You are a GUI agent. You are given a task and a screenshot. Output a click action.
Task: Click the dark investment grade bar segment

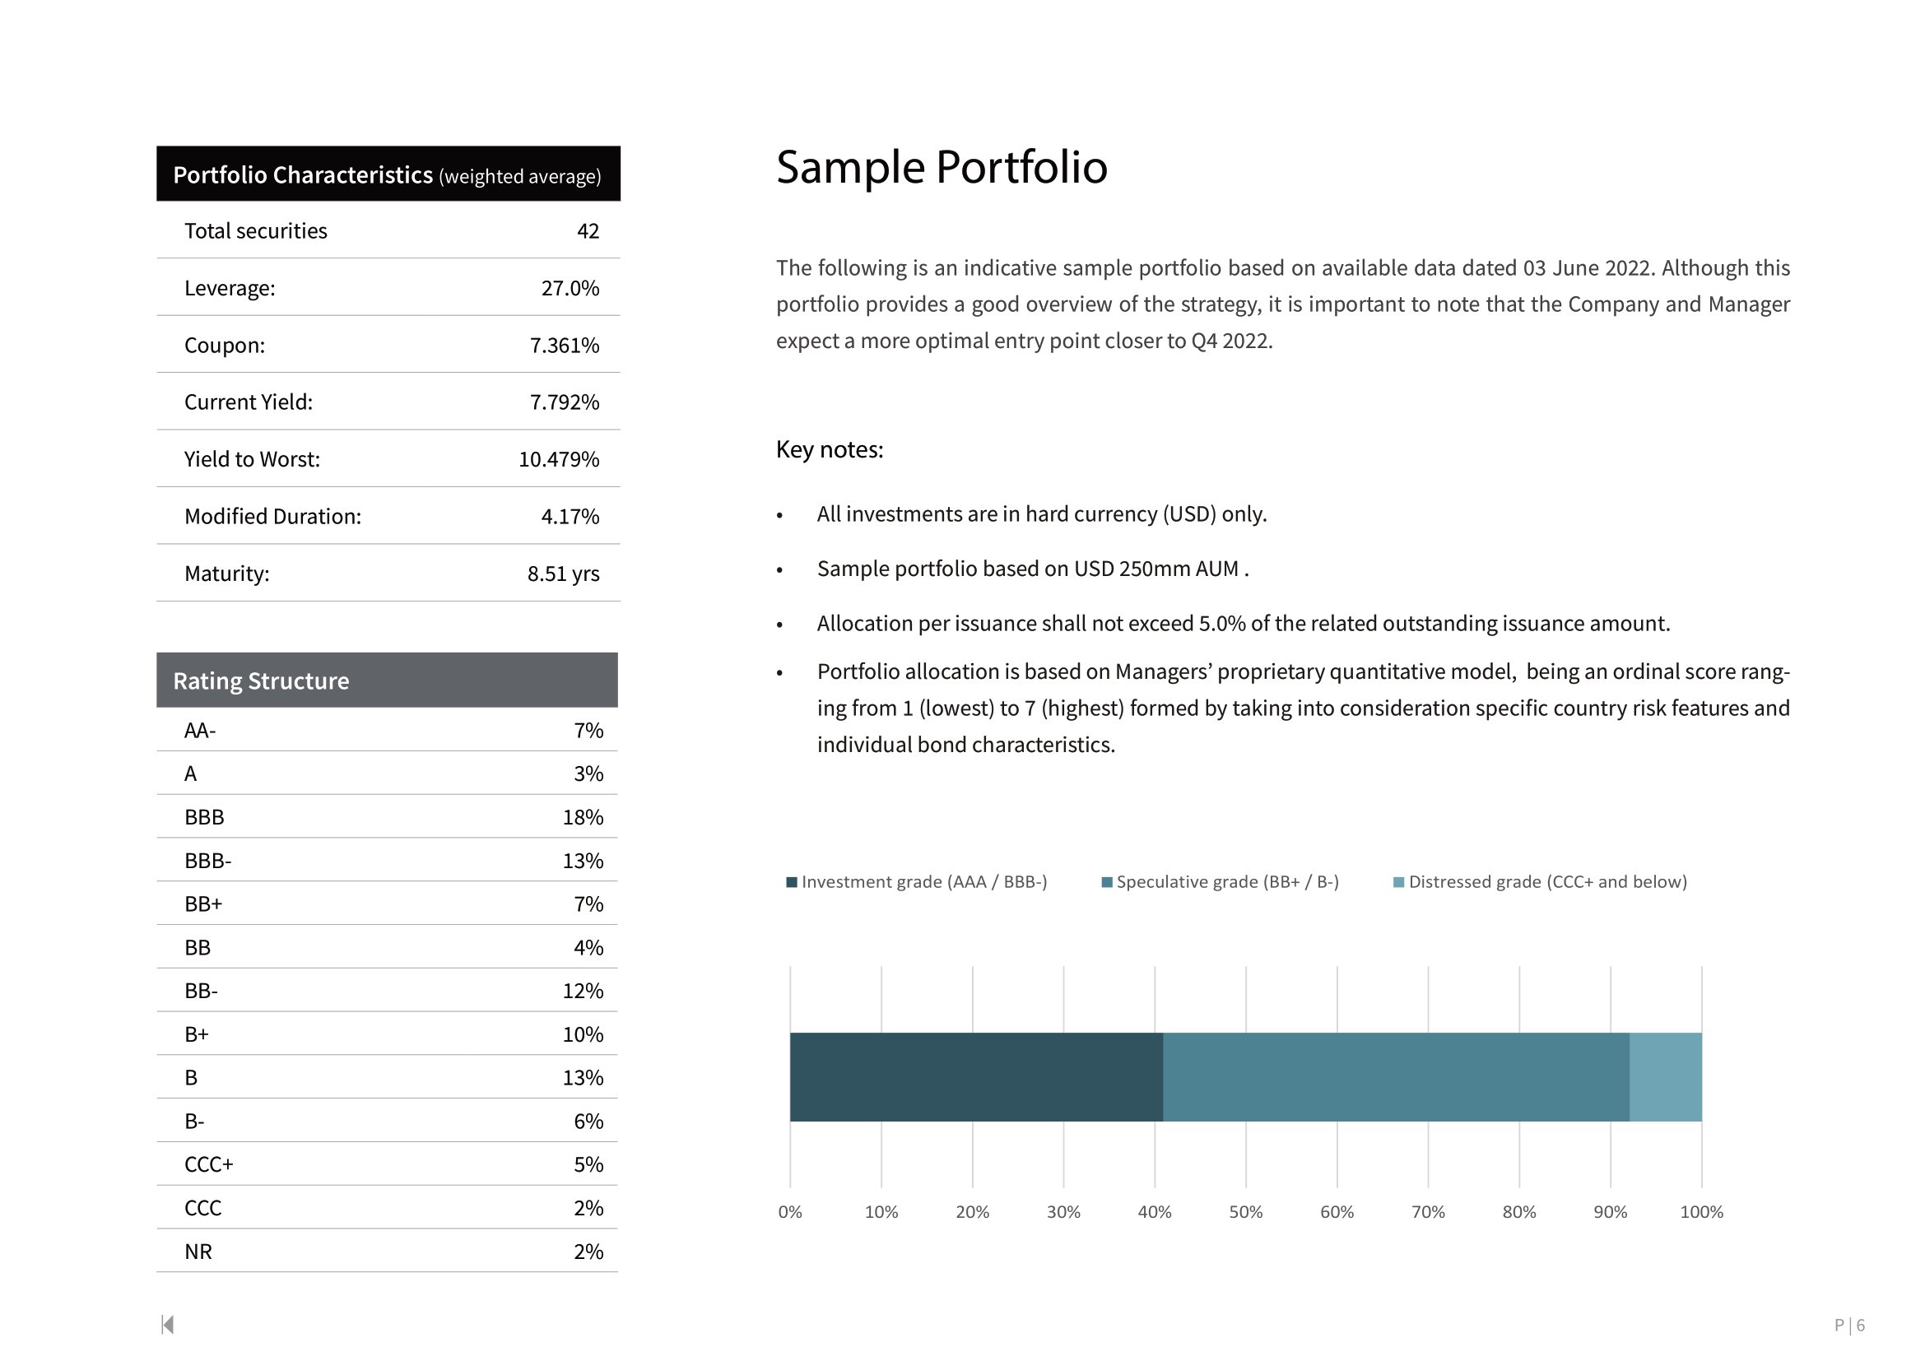click(x=976, y=1077)
